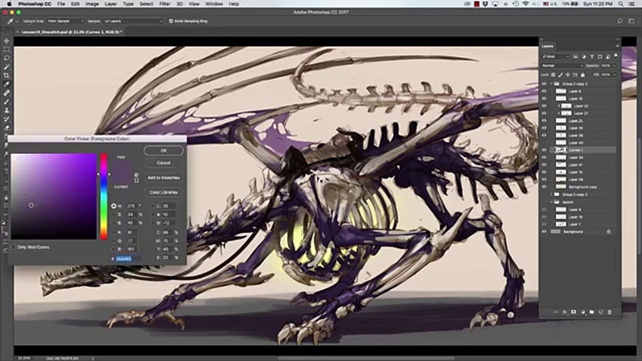Open the Window menu
This screenshot has height=361, width=642.
click(214, 4)
